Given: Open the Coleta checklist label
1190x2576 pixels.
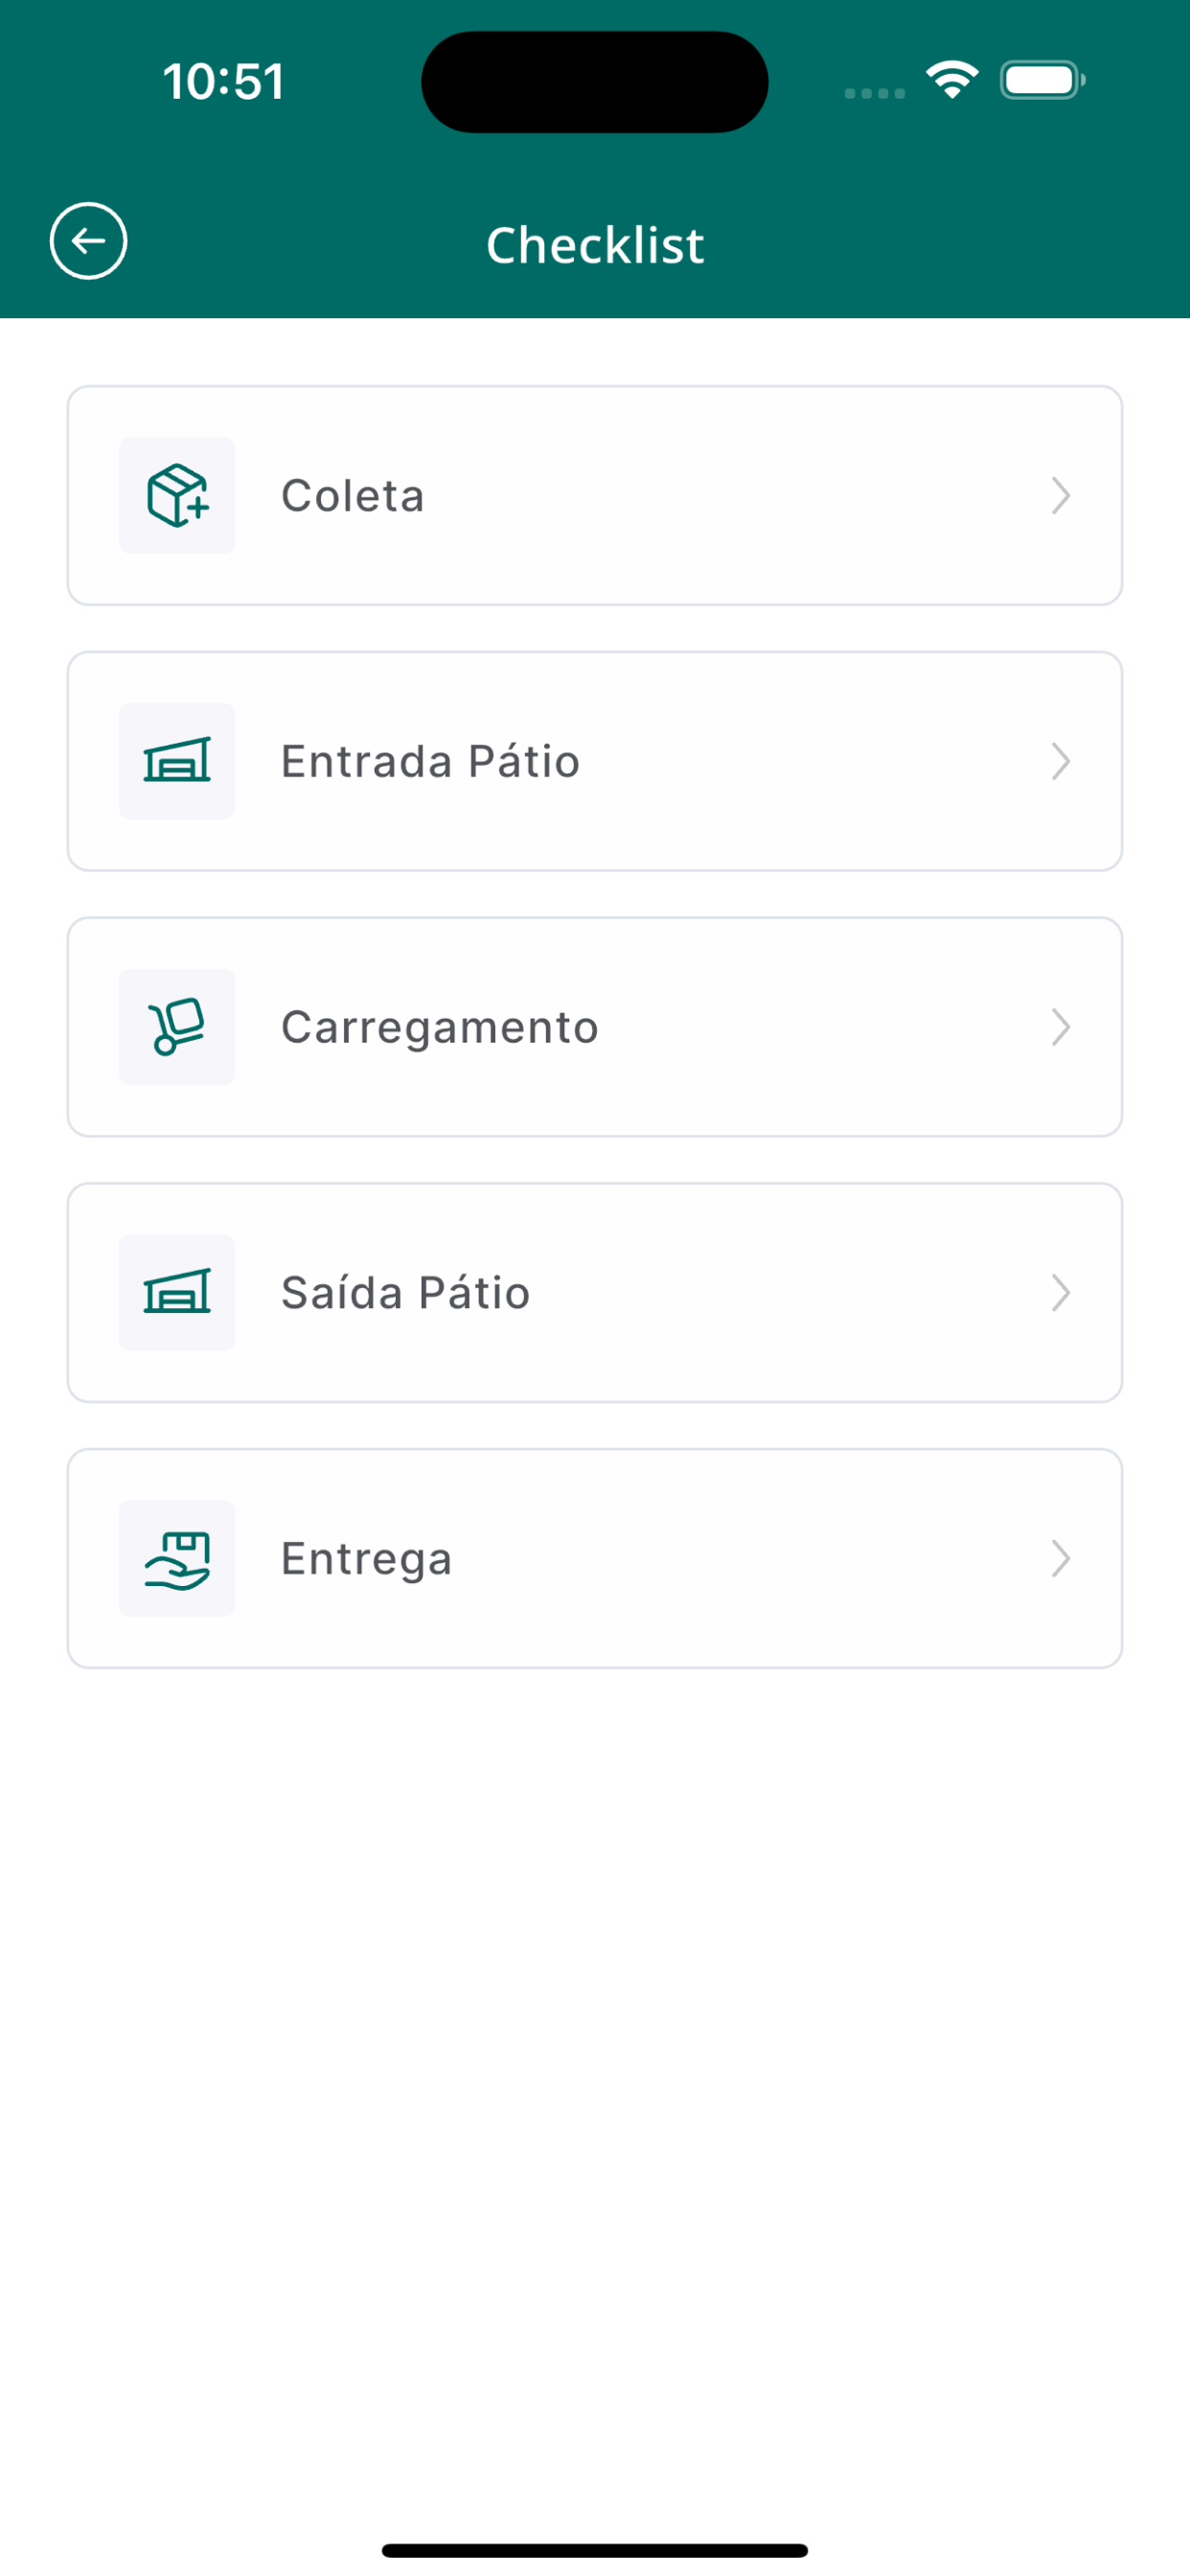Looking at the screenshot, I should click(353, 496).
